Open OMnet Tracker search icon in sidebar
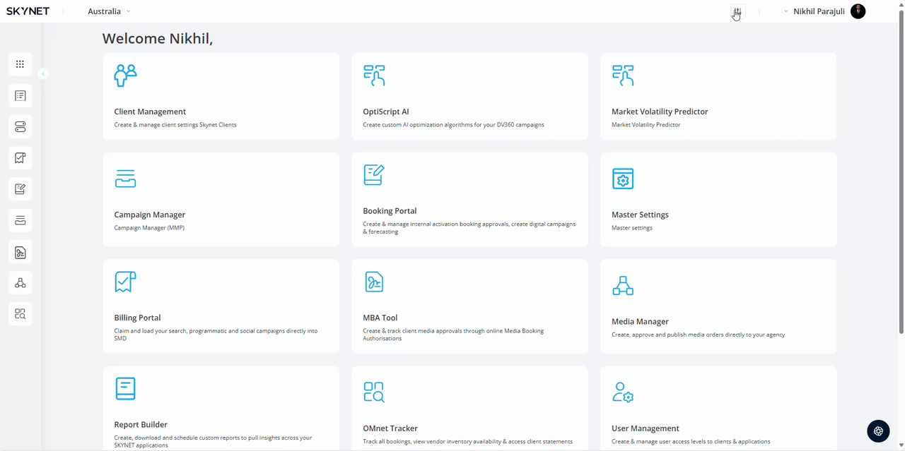The image size is (905, 451). click(x=20, y=314)
